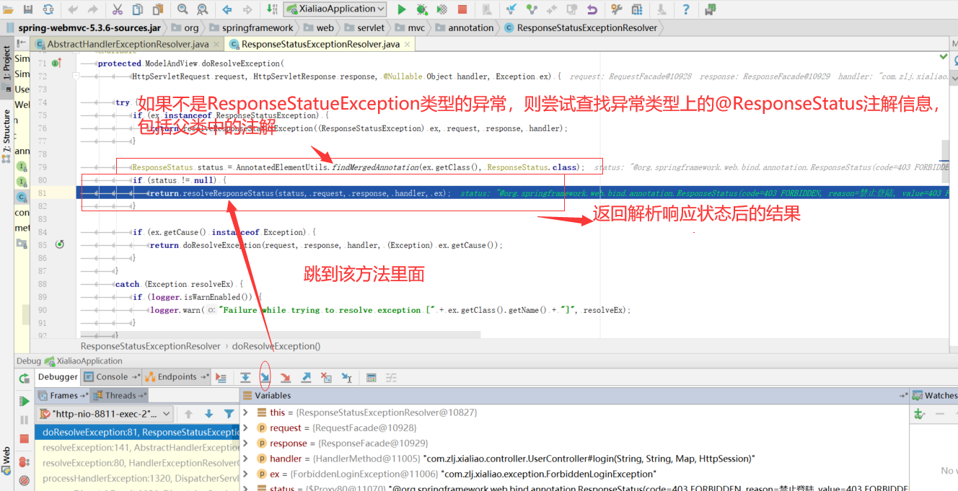The width and height of the screenshot is (958, 491).
Task: Click doResolveException() in editor breadcrumb
Action: [276, 346]
